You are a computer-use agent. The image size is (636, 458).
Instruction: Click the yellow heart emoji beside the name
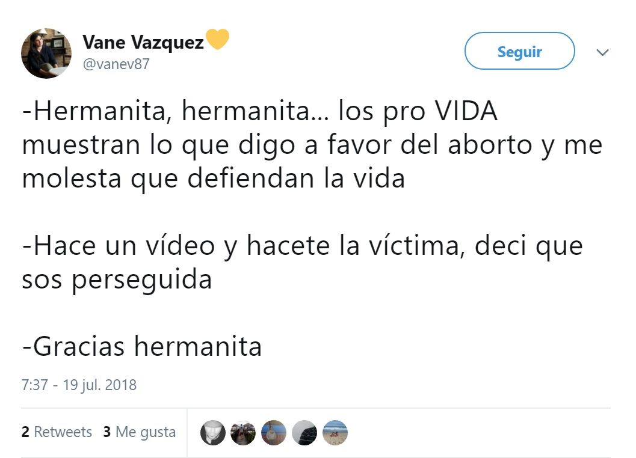(217, 39)
